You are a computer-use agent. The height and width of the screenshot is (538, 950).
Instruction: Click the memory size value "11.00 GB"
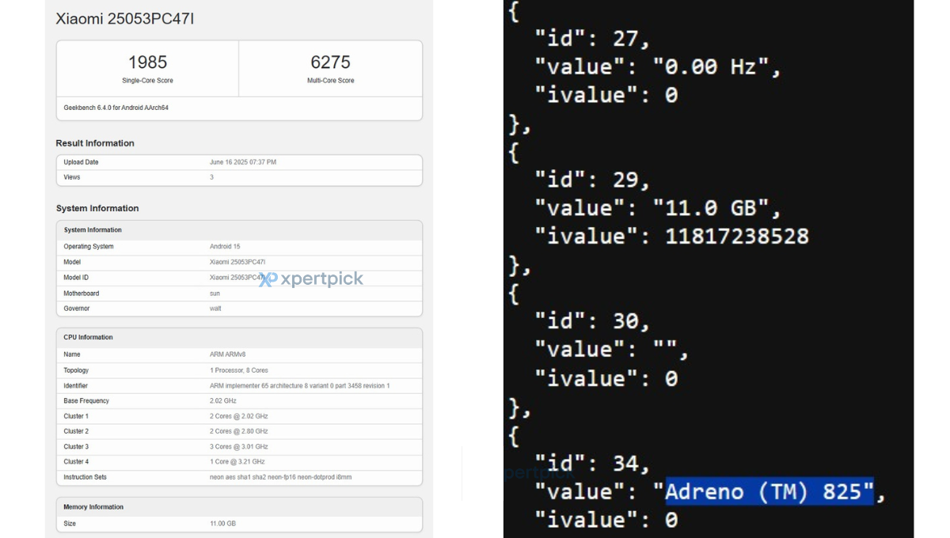tap(222, 524)
